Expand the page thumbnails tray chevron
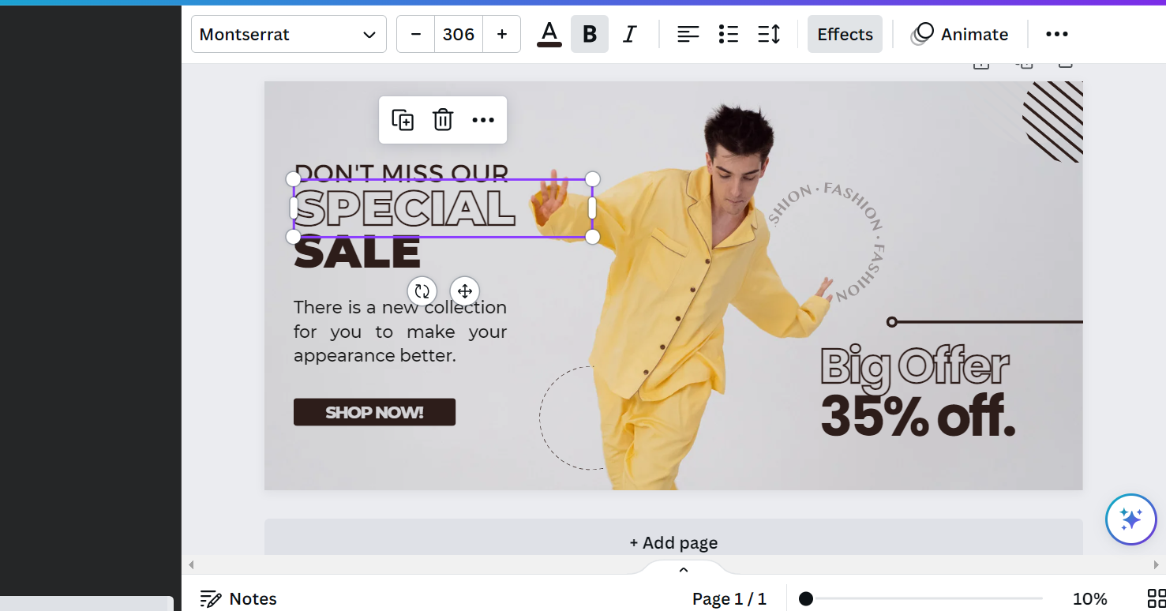Image resolution: width=1166 pixels, height=611 pixels. coord(684,569)
